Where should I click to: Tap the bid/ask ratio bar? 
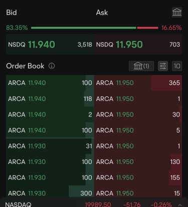click(95, 28)
